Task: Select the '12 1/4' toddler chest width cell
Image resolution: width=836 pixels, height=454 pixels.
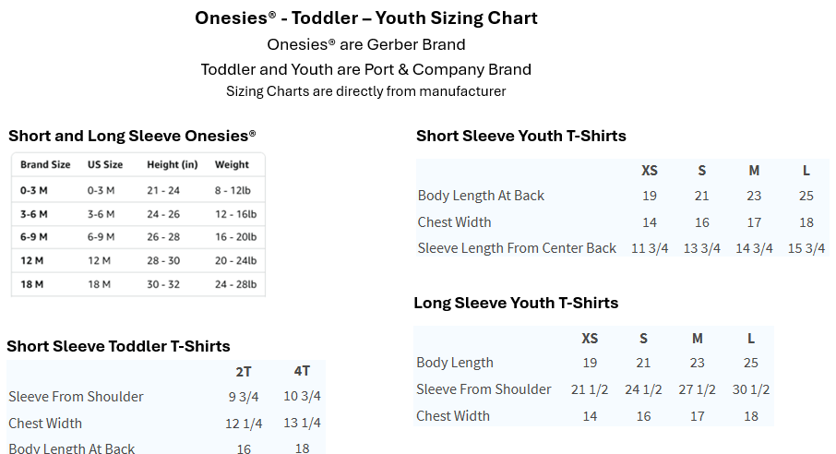Action: point(244,424)
